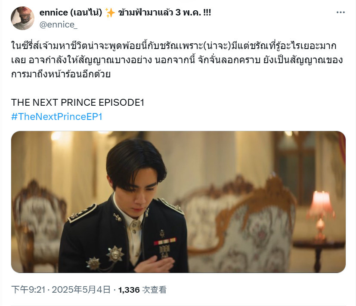
Task: Visit the @ennice_ handle link
Action: [59, 24]
